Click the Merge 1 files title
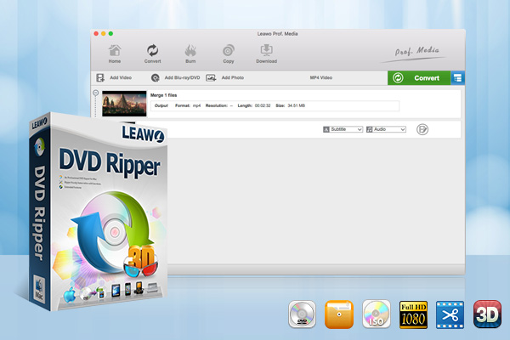Image resolution: width=510 pixels, height=340 pixels. pyautogui.click(x=163, y=95)
